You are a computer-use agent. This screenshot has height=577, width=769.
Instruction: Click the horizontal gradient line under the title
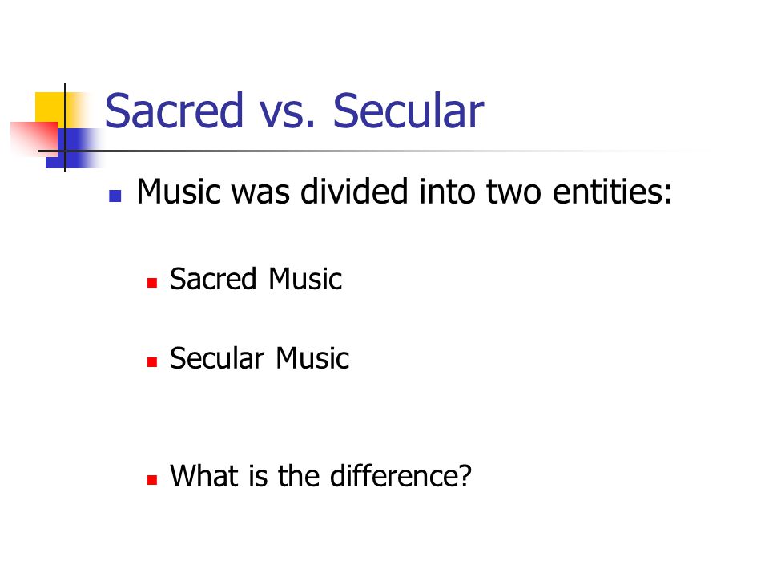click(372, 151)
